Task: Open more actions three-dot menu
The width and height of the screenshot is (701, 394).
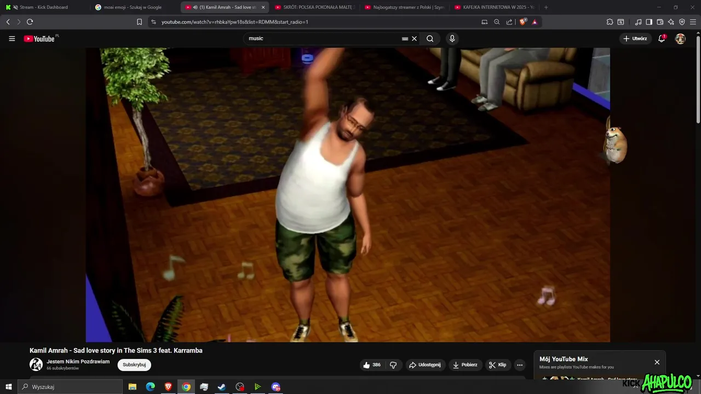Action: click(520, 365)
